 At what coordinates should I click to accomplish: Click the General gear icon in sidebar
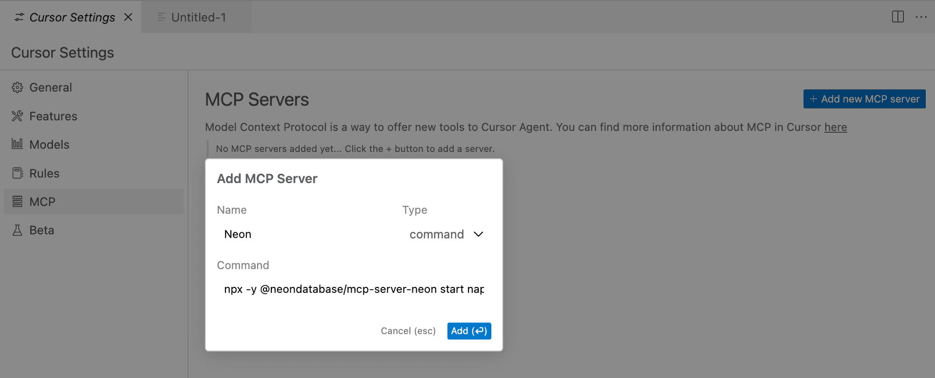[18, 88]
